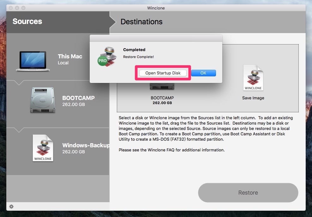Click the Winclone FAQ help sentence
This screenshot has height=217, width=312.
point(171,150)
